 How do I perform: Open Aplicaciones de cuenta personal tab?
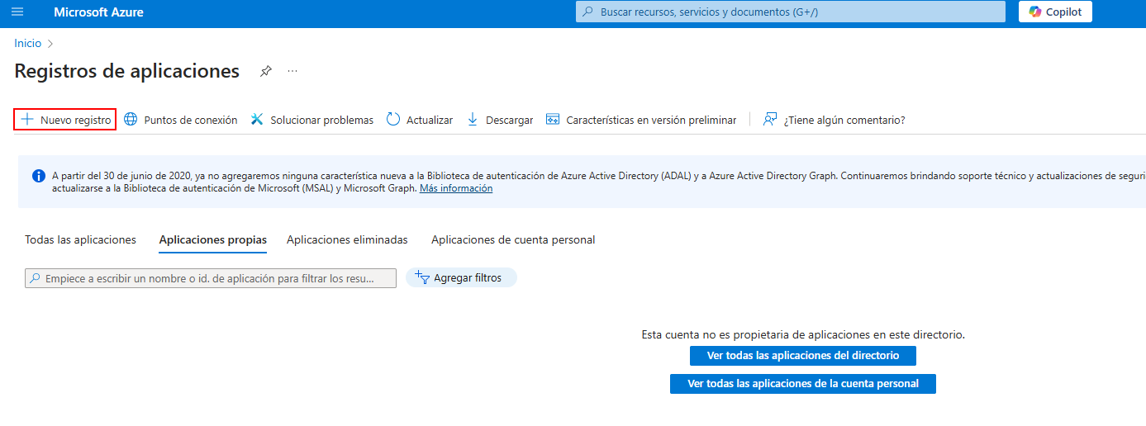(x=513, y=239)
